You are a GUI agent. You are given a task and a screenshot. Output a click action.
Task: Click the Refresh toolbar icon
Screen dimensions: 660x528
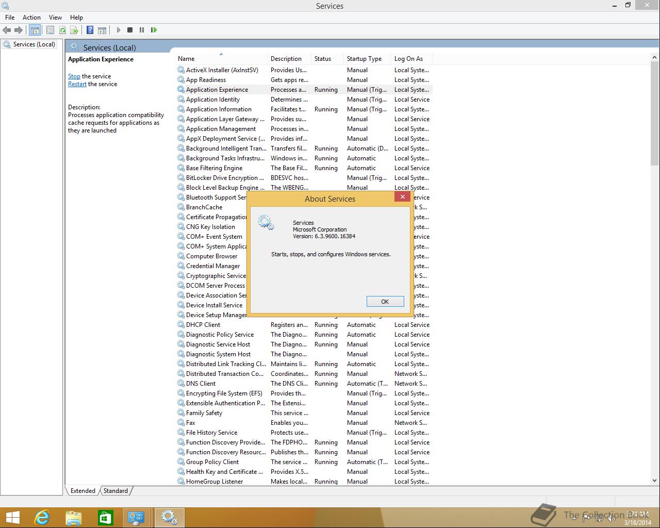point(62,30)
